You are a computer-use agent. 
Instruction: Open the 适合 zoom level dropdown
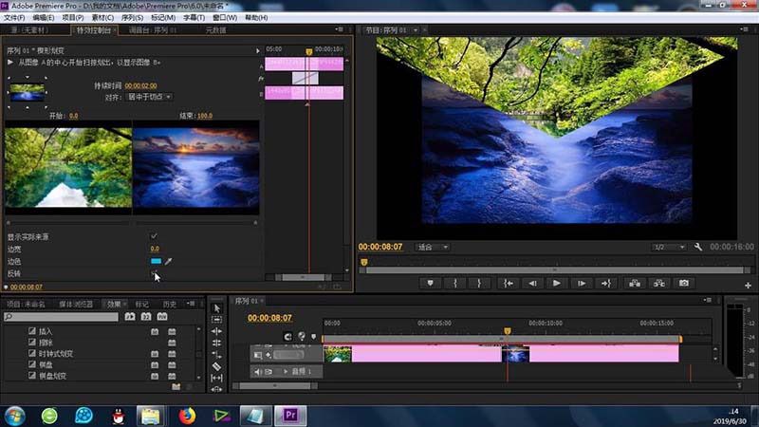point(433,247)
